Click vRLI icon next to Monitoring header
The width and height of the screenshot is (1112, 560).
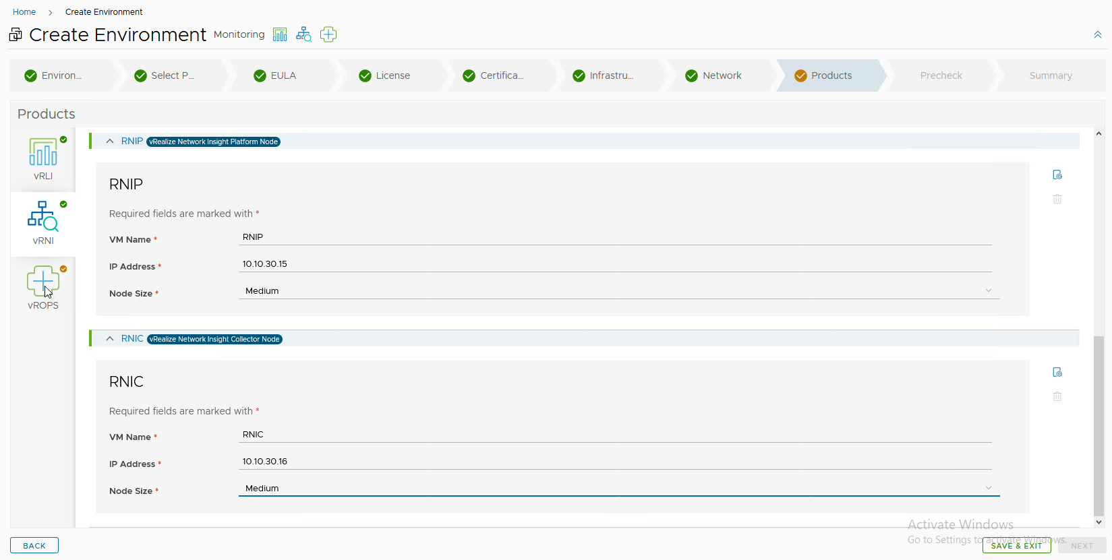coord(280,34)
